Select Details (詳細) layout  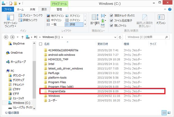tap(74, 24)
